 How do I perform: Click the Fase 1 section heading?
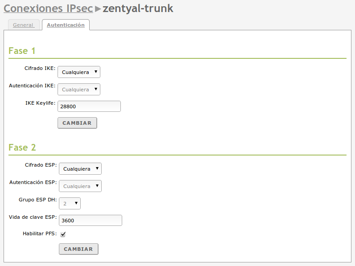tap(22, 51)
